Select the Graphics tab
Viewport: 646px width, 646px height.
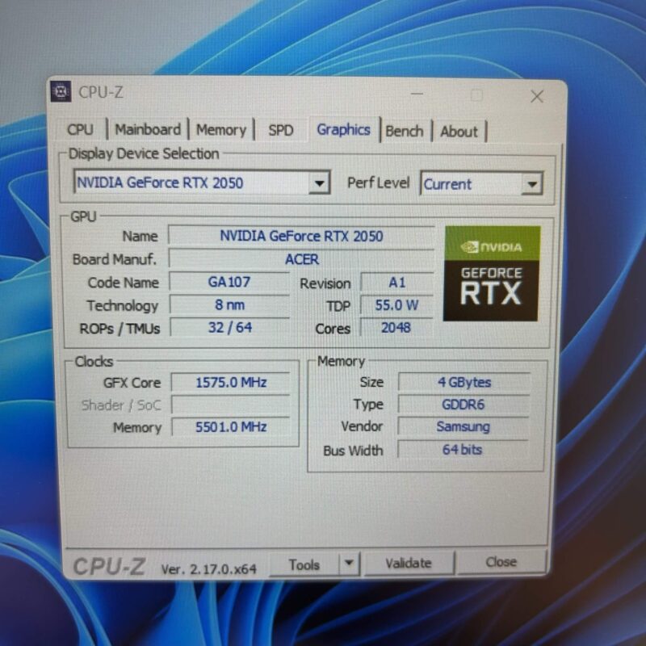(343, 130)
